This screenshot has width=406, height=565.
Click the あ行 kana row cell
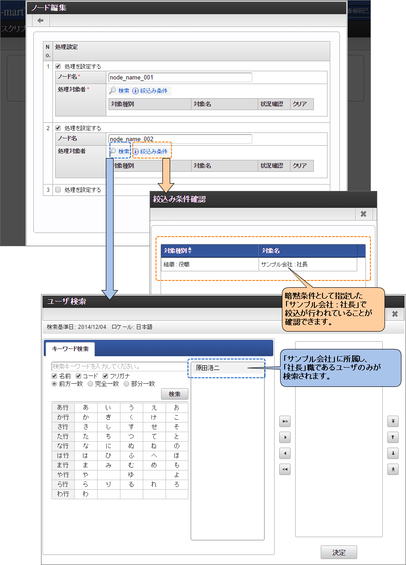click(x=63, y=407)
